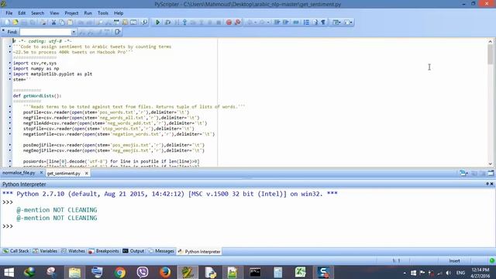Open the Tools menu
496x279 pixels.
[103, 13]
